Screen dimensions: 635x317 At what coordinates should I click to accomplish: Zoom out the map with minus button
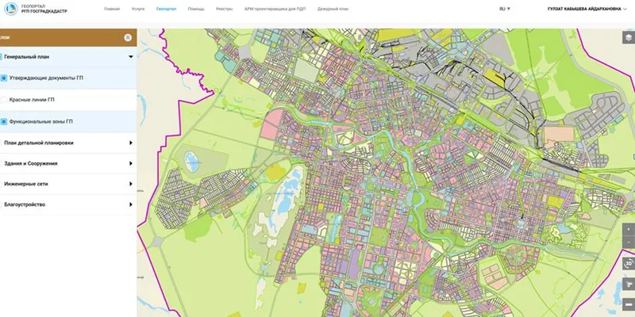(x=628, y=243)
